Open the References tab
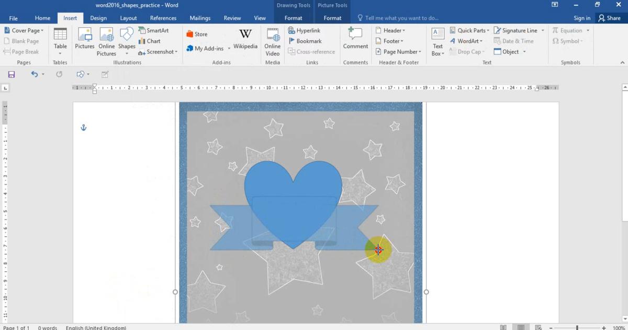The width and height of the screenshot is (628, 330). (163, 18)
